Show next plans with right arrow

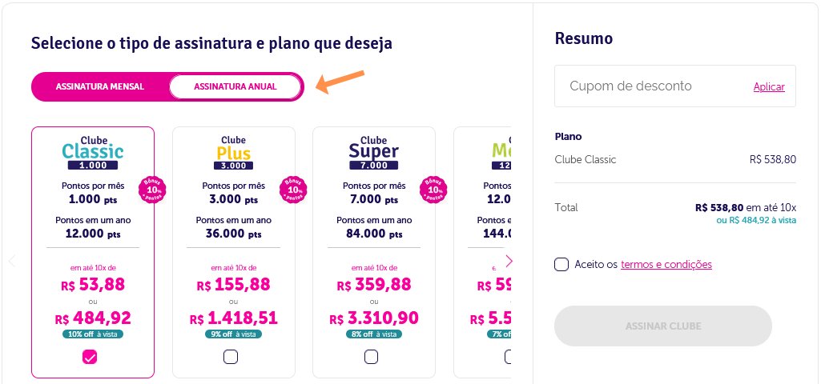[509, 261]
